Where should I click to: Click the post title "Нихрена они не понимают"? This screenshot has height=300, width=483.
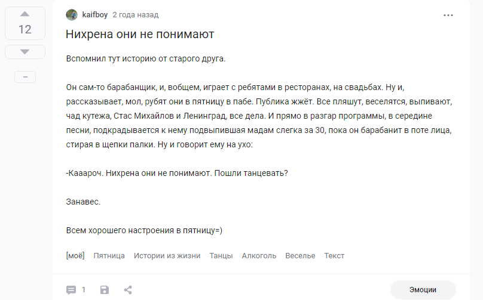[x=140, y=34]
